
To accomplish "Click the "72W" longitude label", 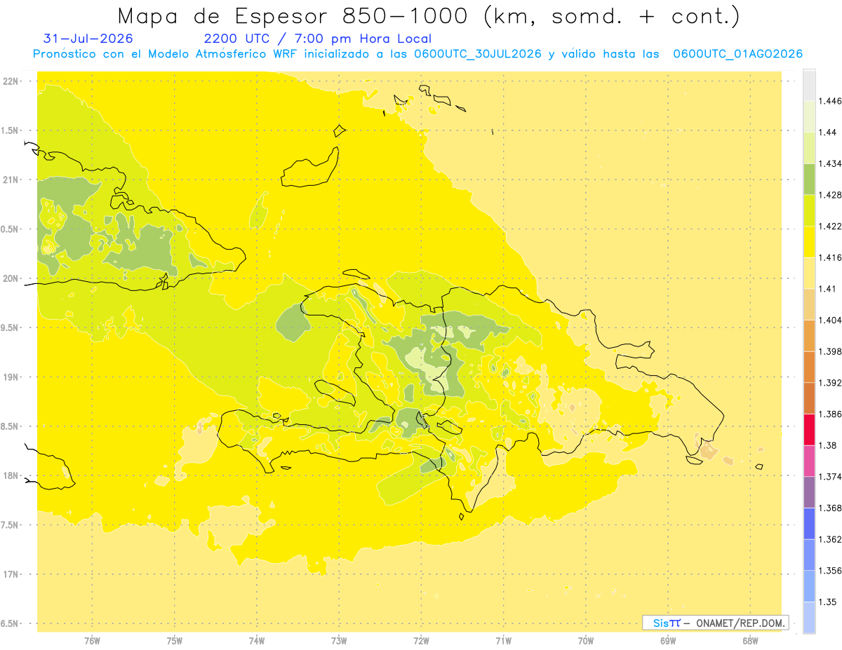I will coord(421,641).
